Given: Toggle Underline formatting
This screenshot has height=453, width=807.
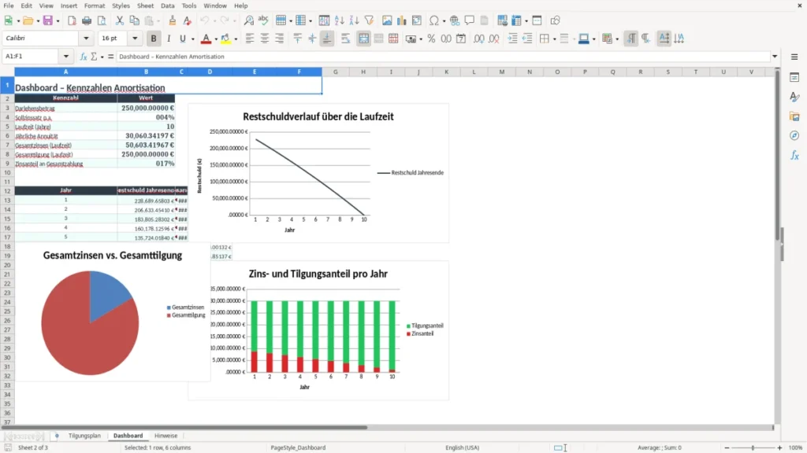Looking at the screenshot, I should click(x=182, y=39).
